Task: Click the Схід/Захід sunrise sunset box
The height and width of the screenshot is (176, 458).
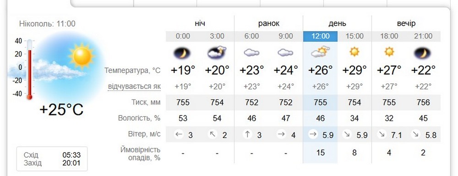Action: coord(52,159)
